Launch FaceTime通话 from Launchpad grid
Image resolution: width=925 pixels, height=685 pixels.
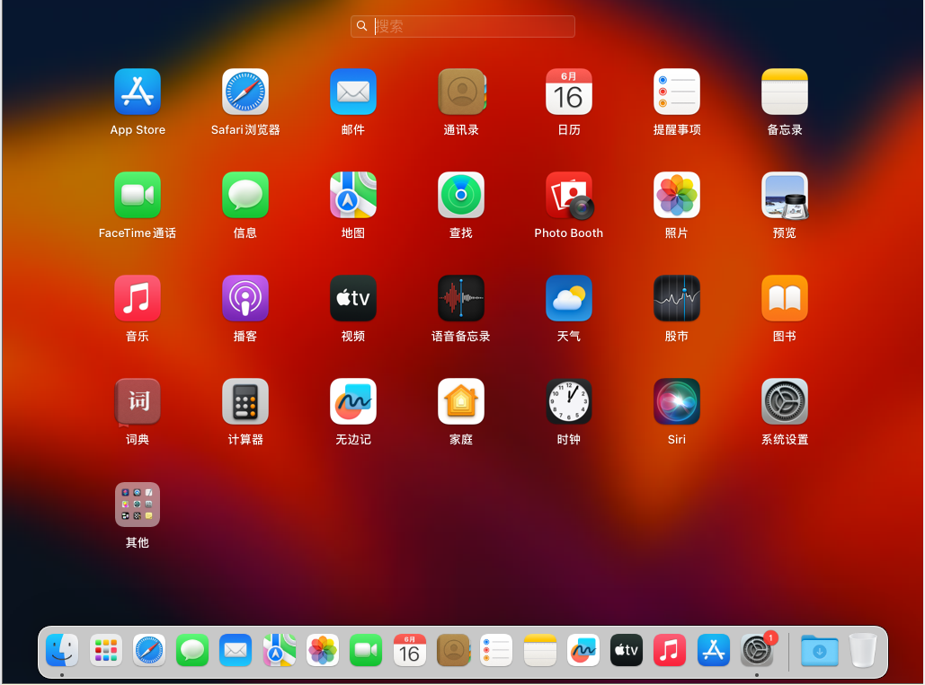click(x=138, y=195)
